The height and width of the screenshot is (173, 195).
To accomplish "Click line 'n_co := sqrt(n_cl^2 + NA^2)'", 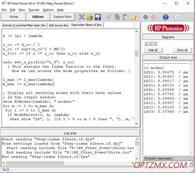I will pyautogui.click(x=34, y=49).
